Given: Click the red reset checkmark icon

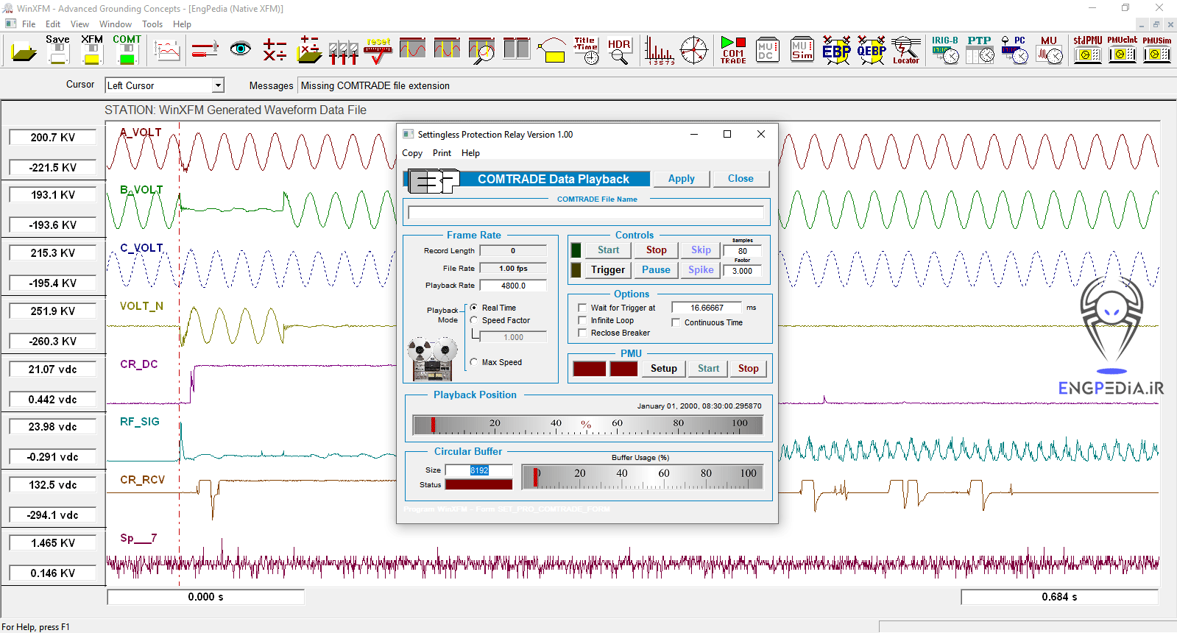Looking at the screenshot, I should click(x=378, y=50).
